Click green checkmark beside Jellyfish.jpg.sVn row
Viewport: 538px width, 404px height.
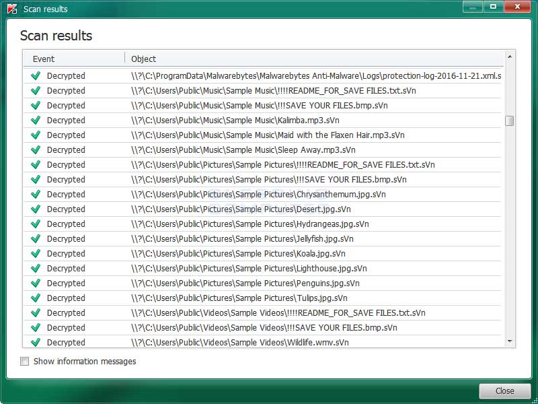(x=36, y=239)
